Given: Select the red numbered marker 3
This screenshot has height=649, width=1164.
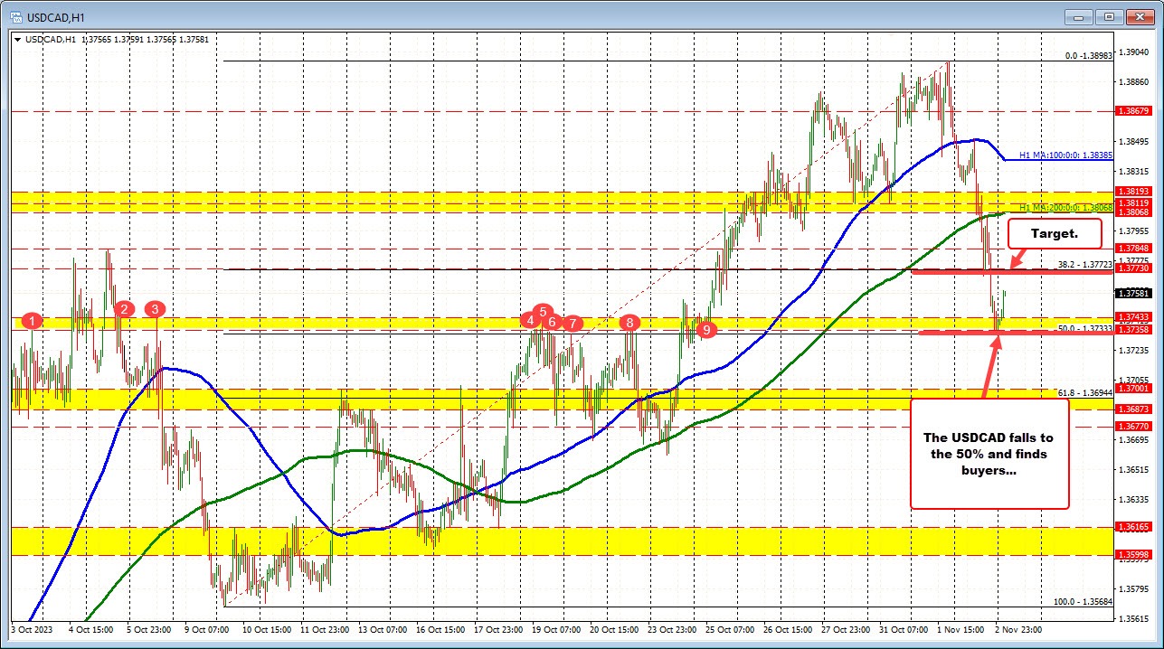Looking at the screenshot, I should 154,309.
